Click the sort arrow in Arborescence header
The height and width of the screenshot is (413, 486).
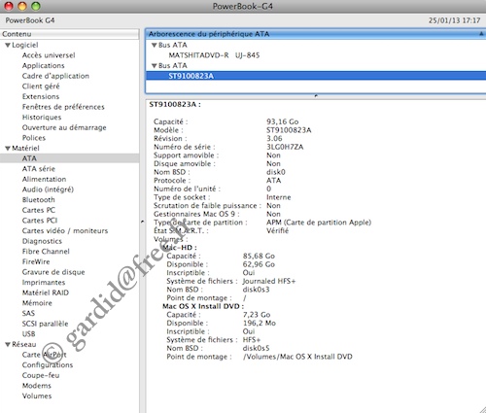[481, 34]
